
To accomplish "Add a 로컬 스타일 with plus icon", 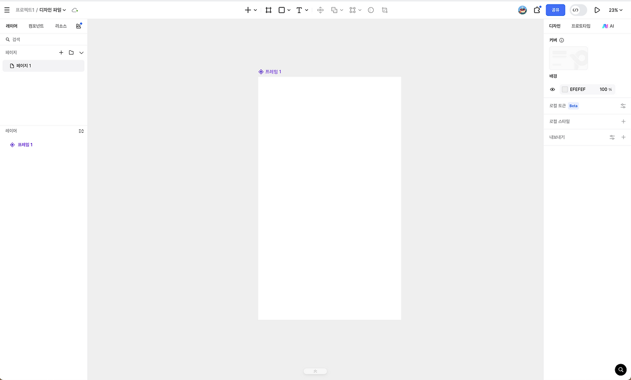I will (623, 121).
